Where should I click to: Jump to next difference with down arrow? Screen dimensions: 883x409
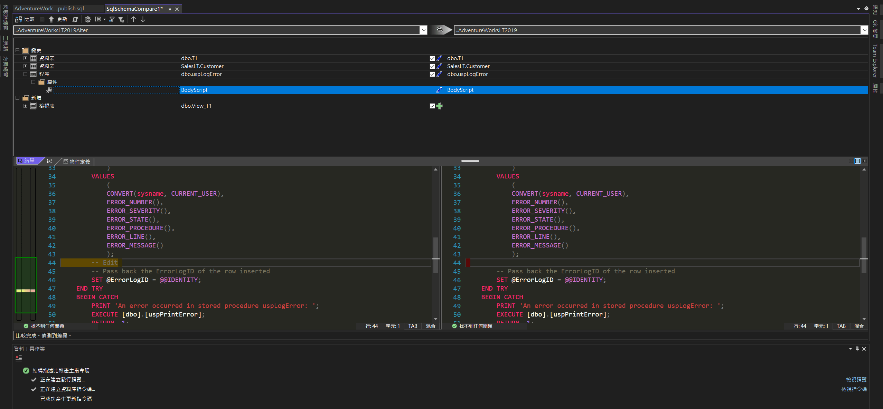click(x=142, y=19)
